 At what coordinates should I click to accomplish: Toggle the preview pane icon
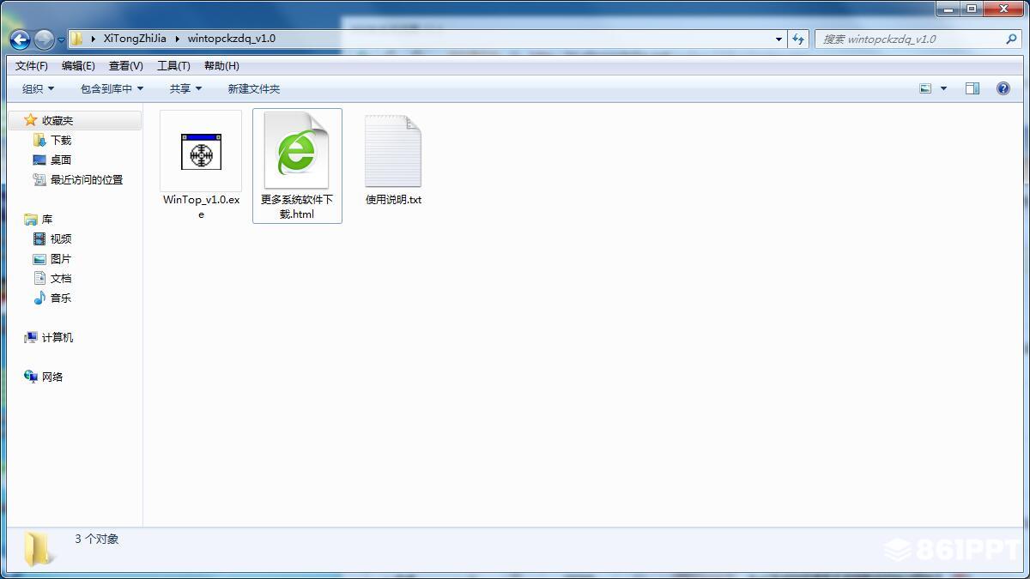coord(972,88)
